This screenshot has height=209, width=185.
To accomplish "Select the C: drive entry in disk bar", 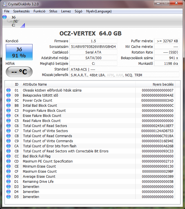I will click(x=14, y=21).
